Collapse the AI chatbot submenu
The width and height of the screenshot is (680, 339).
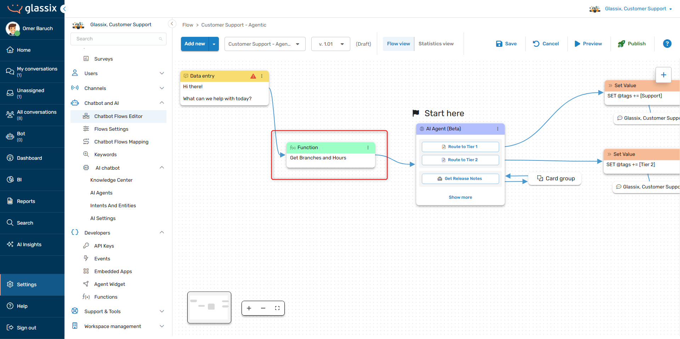click(162, 168)
